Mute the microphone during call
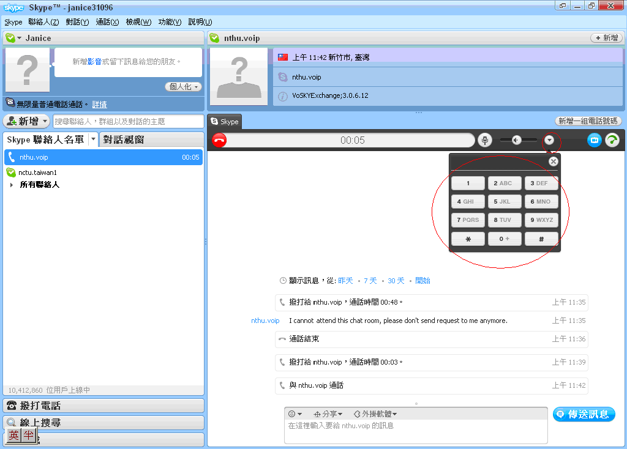Image resolution: width=627 pixels, height=449 pixels. point(484,140)
